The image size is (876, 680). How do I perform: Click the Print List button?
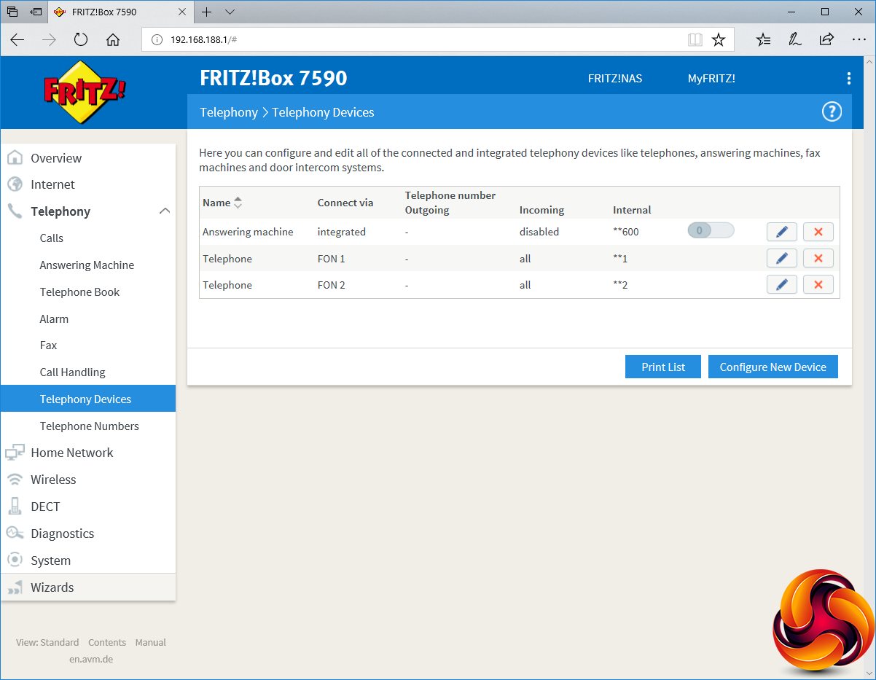point(663,367)
